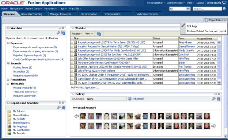The image size is (228, 140).
Task: Open the Personalization menu
Action: [156, 3]
